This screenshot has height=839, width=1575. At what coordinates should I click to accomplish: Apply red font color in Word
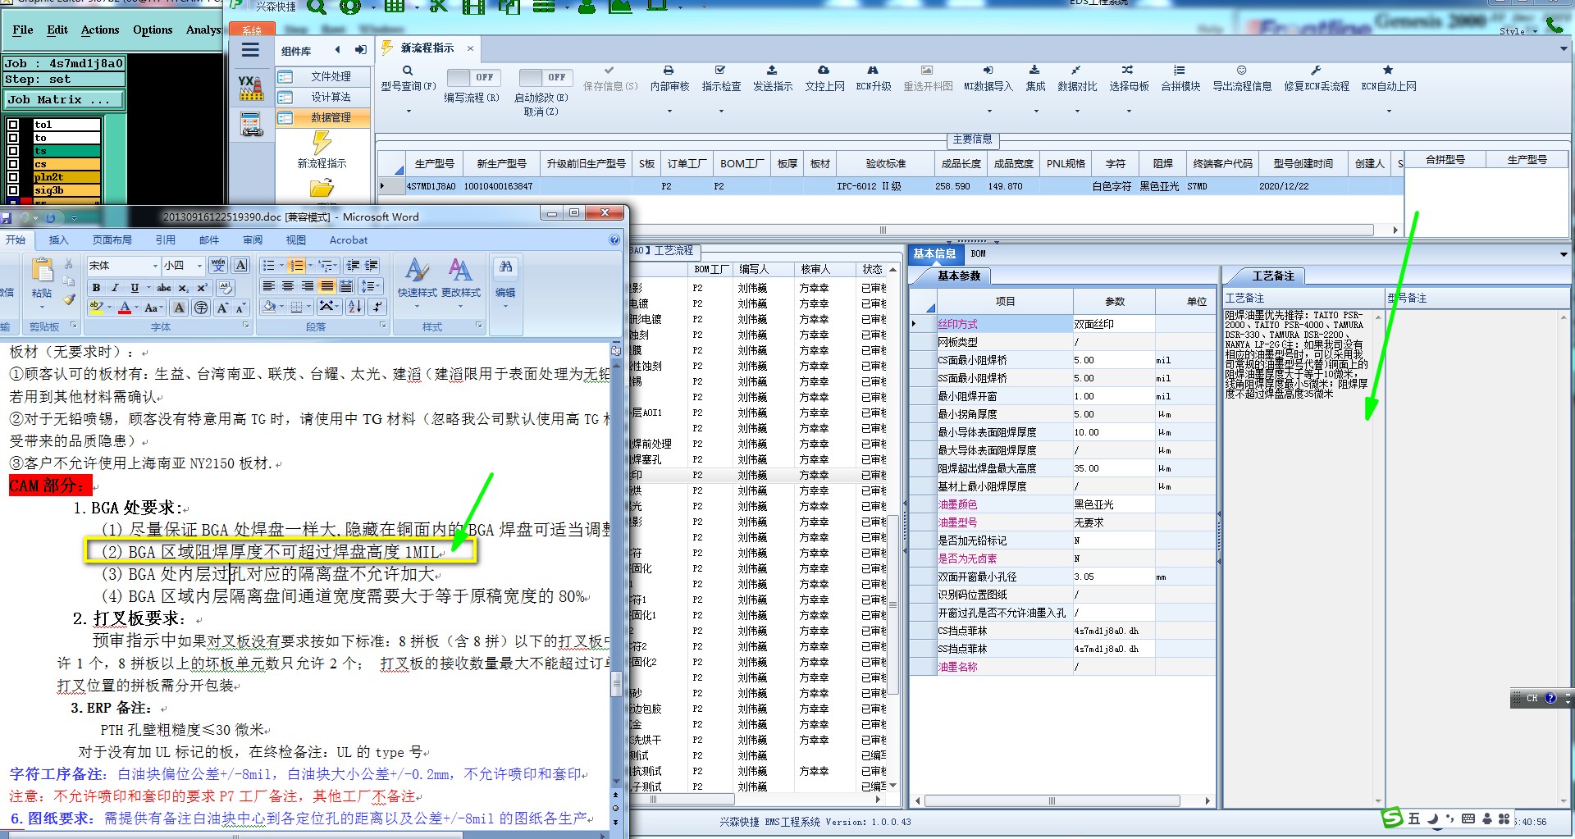(x=124, y=308)
